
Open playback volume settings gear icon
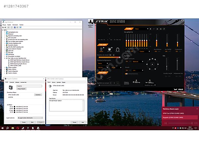pos(114,55)
